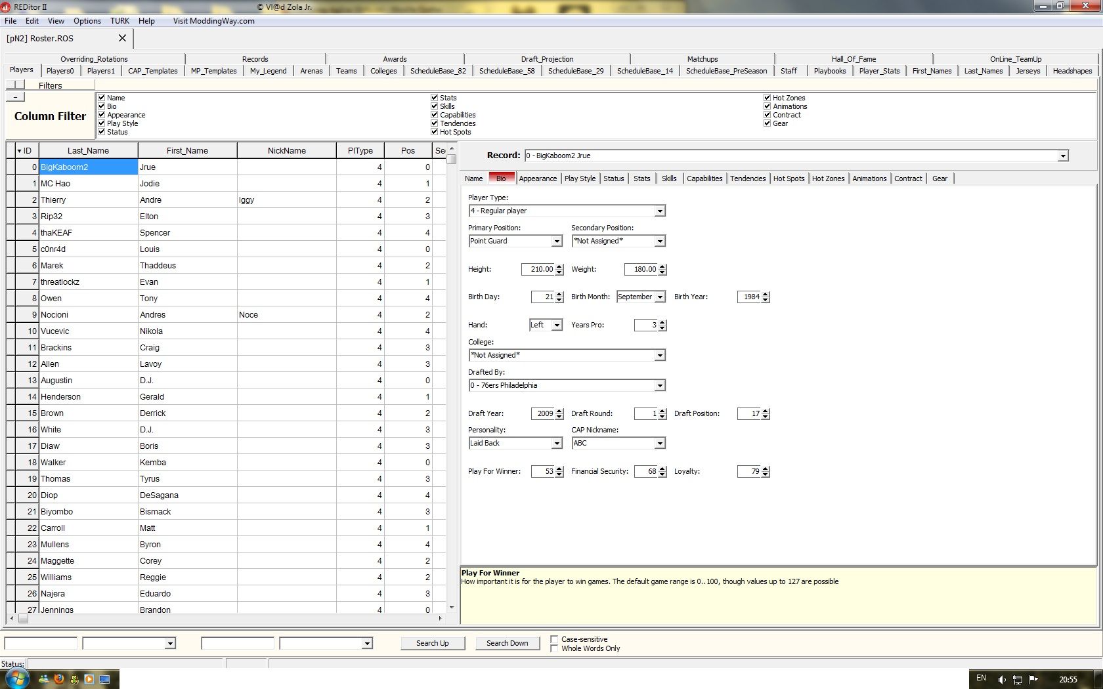Open the Drafted By team dropdown
The width and height of the screenshot is (1103, 689).
660,386
